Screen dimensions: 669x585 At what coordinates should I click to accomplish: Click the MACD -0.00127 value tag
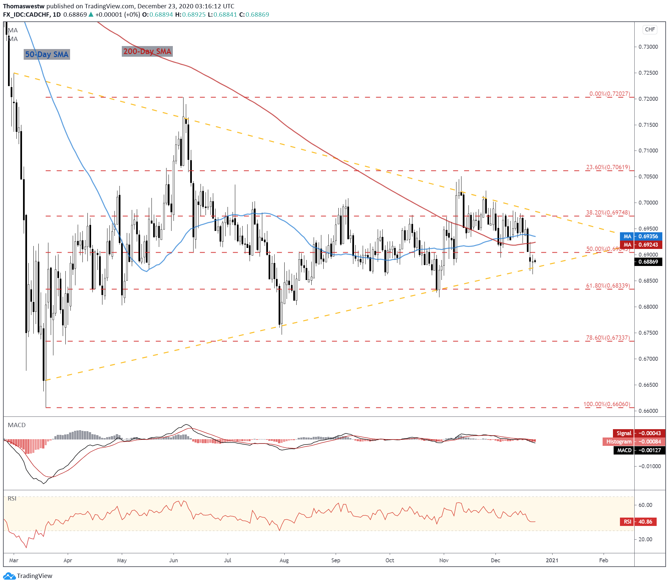coord(639,450)
